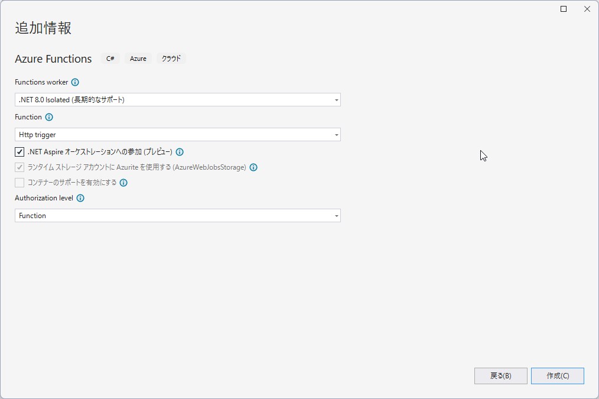The height and width of the screenshot is (399, 599).
Task: Click the 作成(C) create button
Action: tap(558, 376)
